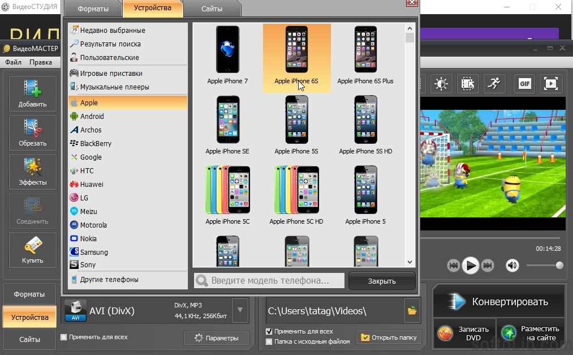Jump to next clip button
The height and width of the screenshot is (355, 573).
488,266
